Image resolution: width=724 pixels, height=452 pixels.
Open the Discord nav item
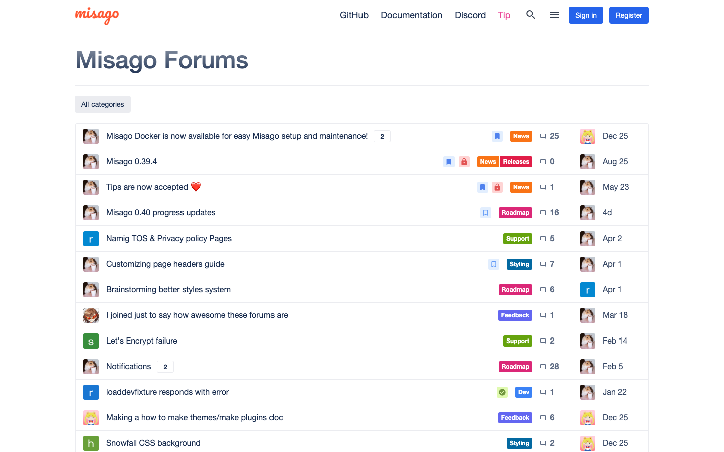tap(470, 15)
